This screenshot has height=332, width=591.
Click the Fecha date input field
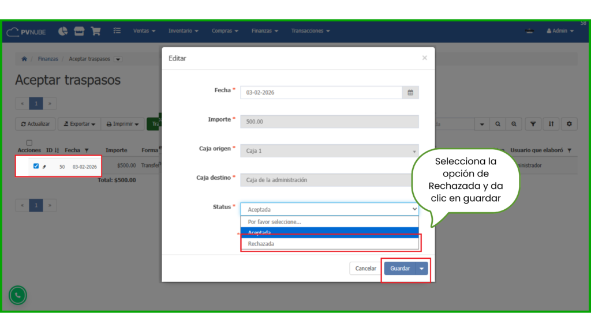click(320, 92)
